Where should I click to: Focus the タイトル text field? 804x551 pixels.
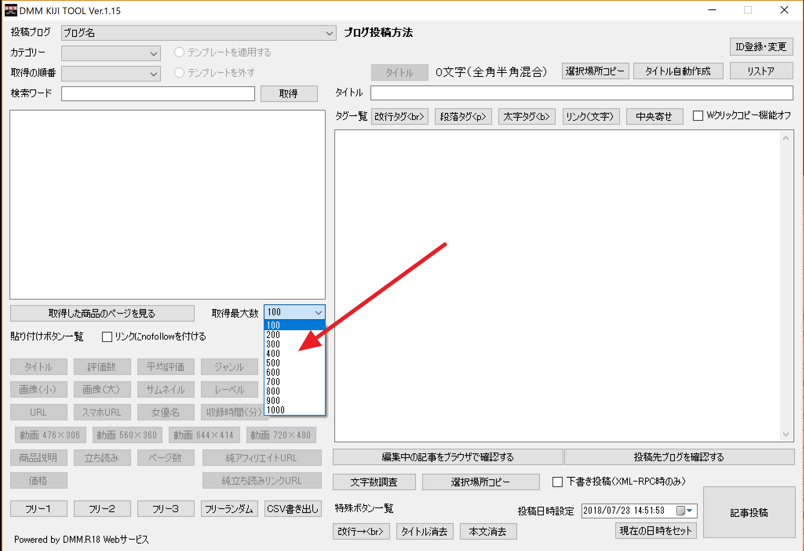(x=582, y=93)
